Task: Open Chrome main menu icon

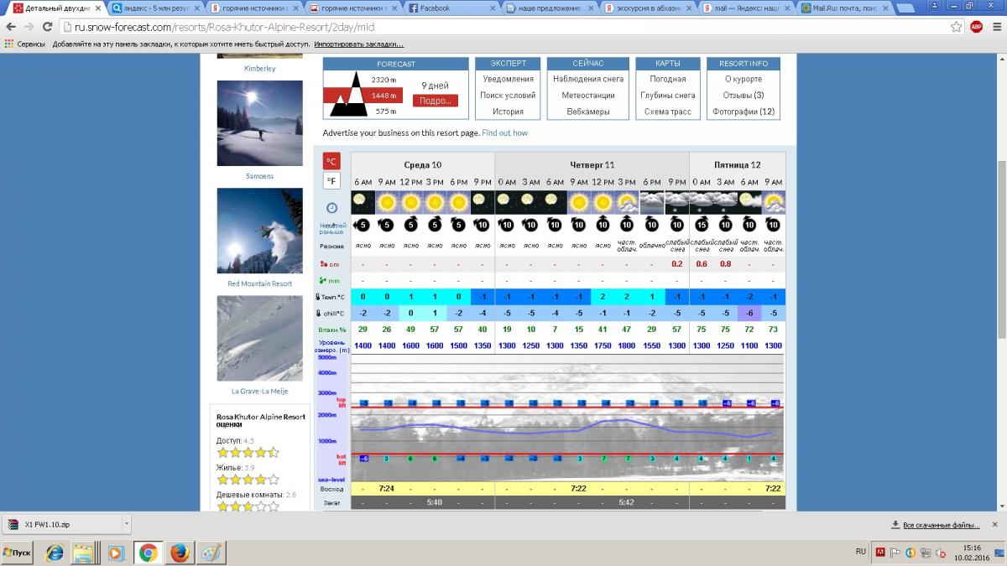Action: [995, 27]
